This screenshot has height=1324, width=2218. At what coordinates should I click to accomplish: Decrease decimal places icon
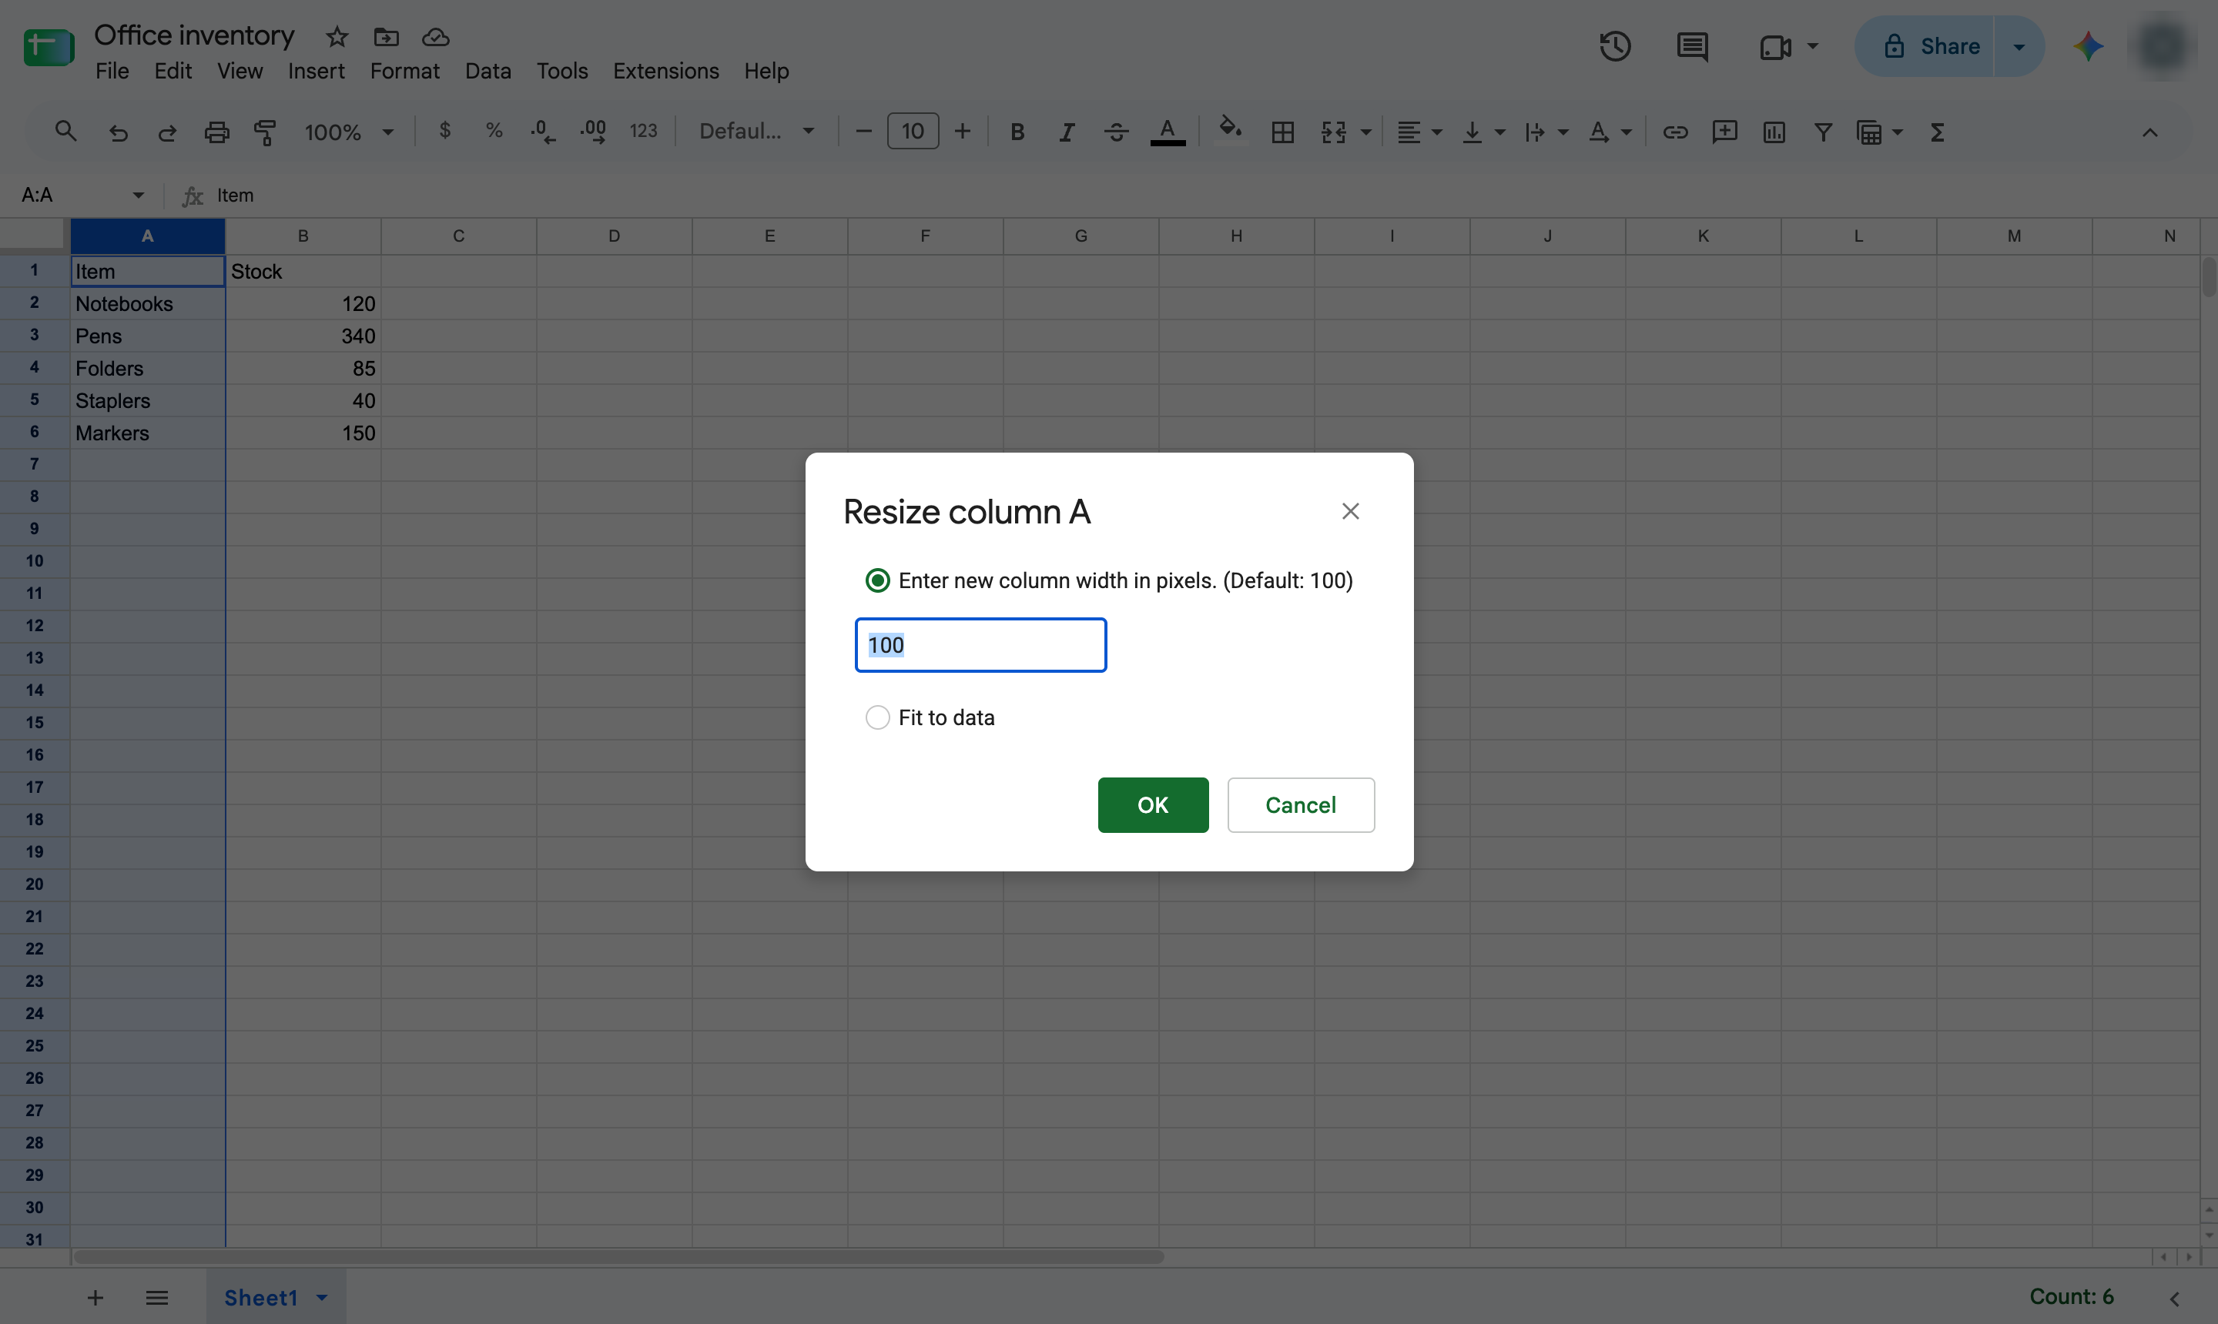543,132
